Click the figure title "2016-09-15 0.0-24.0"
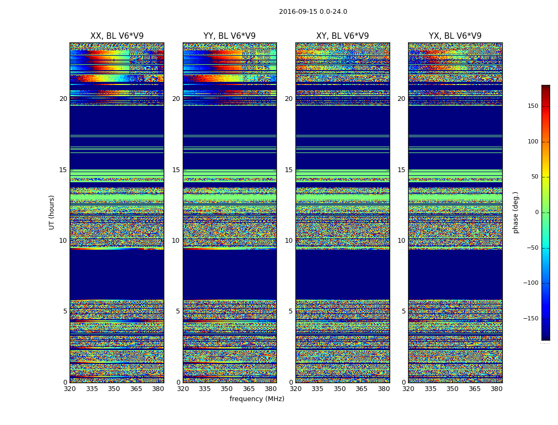 (313, 12)
